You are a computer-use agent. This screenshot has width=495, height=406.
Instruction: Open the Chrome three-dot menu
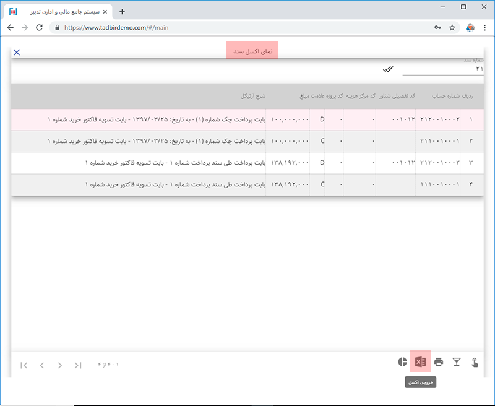[484, 28]
